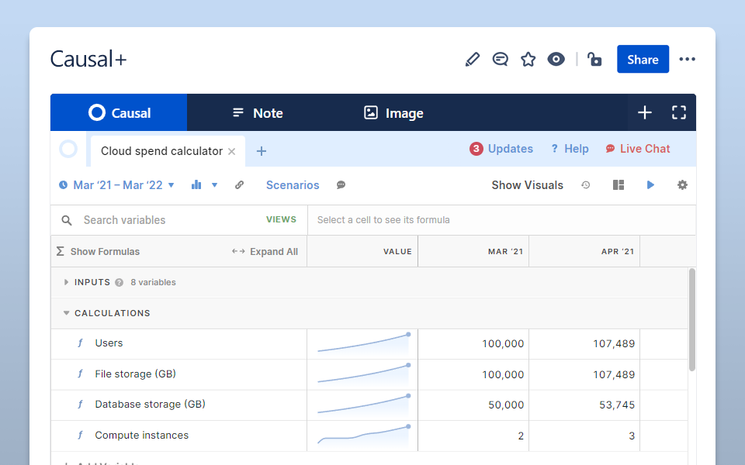The height and width of the screenshot is (465, 745).
Task: Toggle Show Formulas
Action: pyautogui.click(x=99, y=251)
